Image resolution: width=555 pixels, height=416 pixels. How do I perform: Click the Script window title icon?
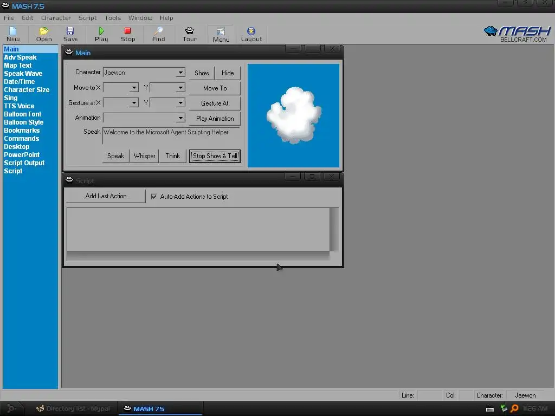coord(69,180)
